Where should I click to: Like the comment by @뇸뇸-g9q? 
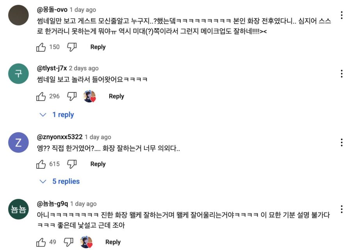(x=41, y=243)
